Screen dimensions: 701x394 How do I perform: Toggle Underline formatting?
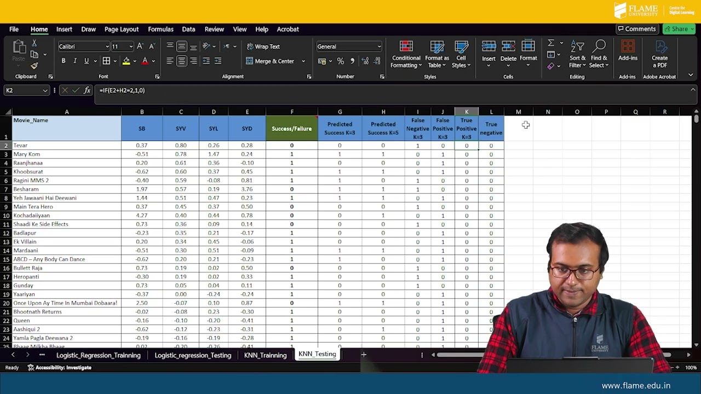[86, 61]
